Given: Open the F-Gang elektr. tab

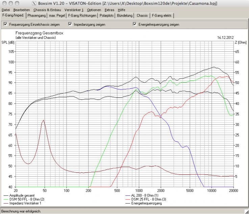Looking at the screenshot, I should tap(162, 16).
